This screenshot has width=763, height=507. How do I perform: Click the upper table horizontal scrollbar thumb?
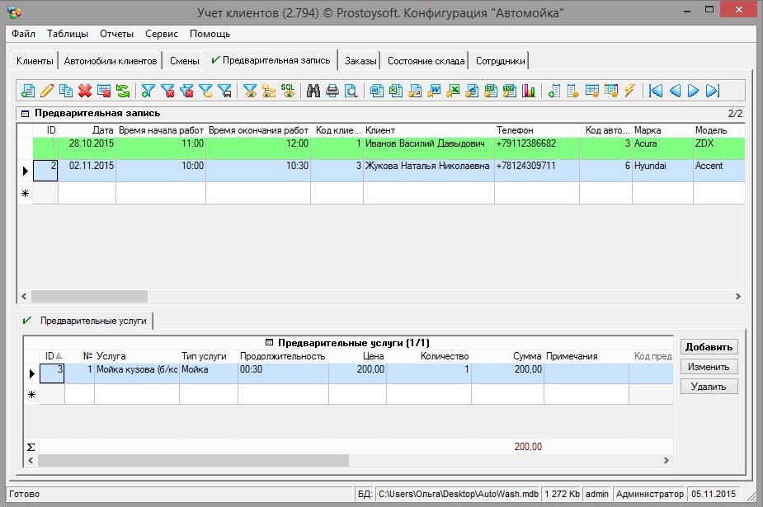tap(89, 296)
